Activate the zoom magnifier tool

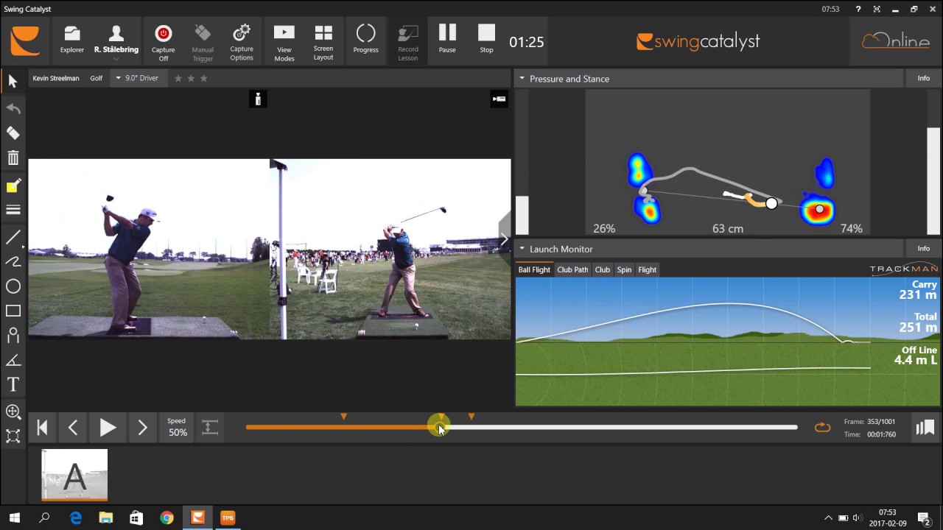click(13, 411)
